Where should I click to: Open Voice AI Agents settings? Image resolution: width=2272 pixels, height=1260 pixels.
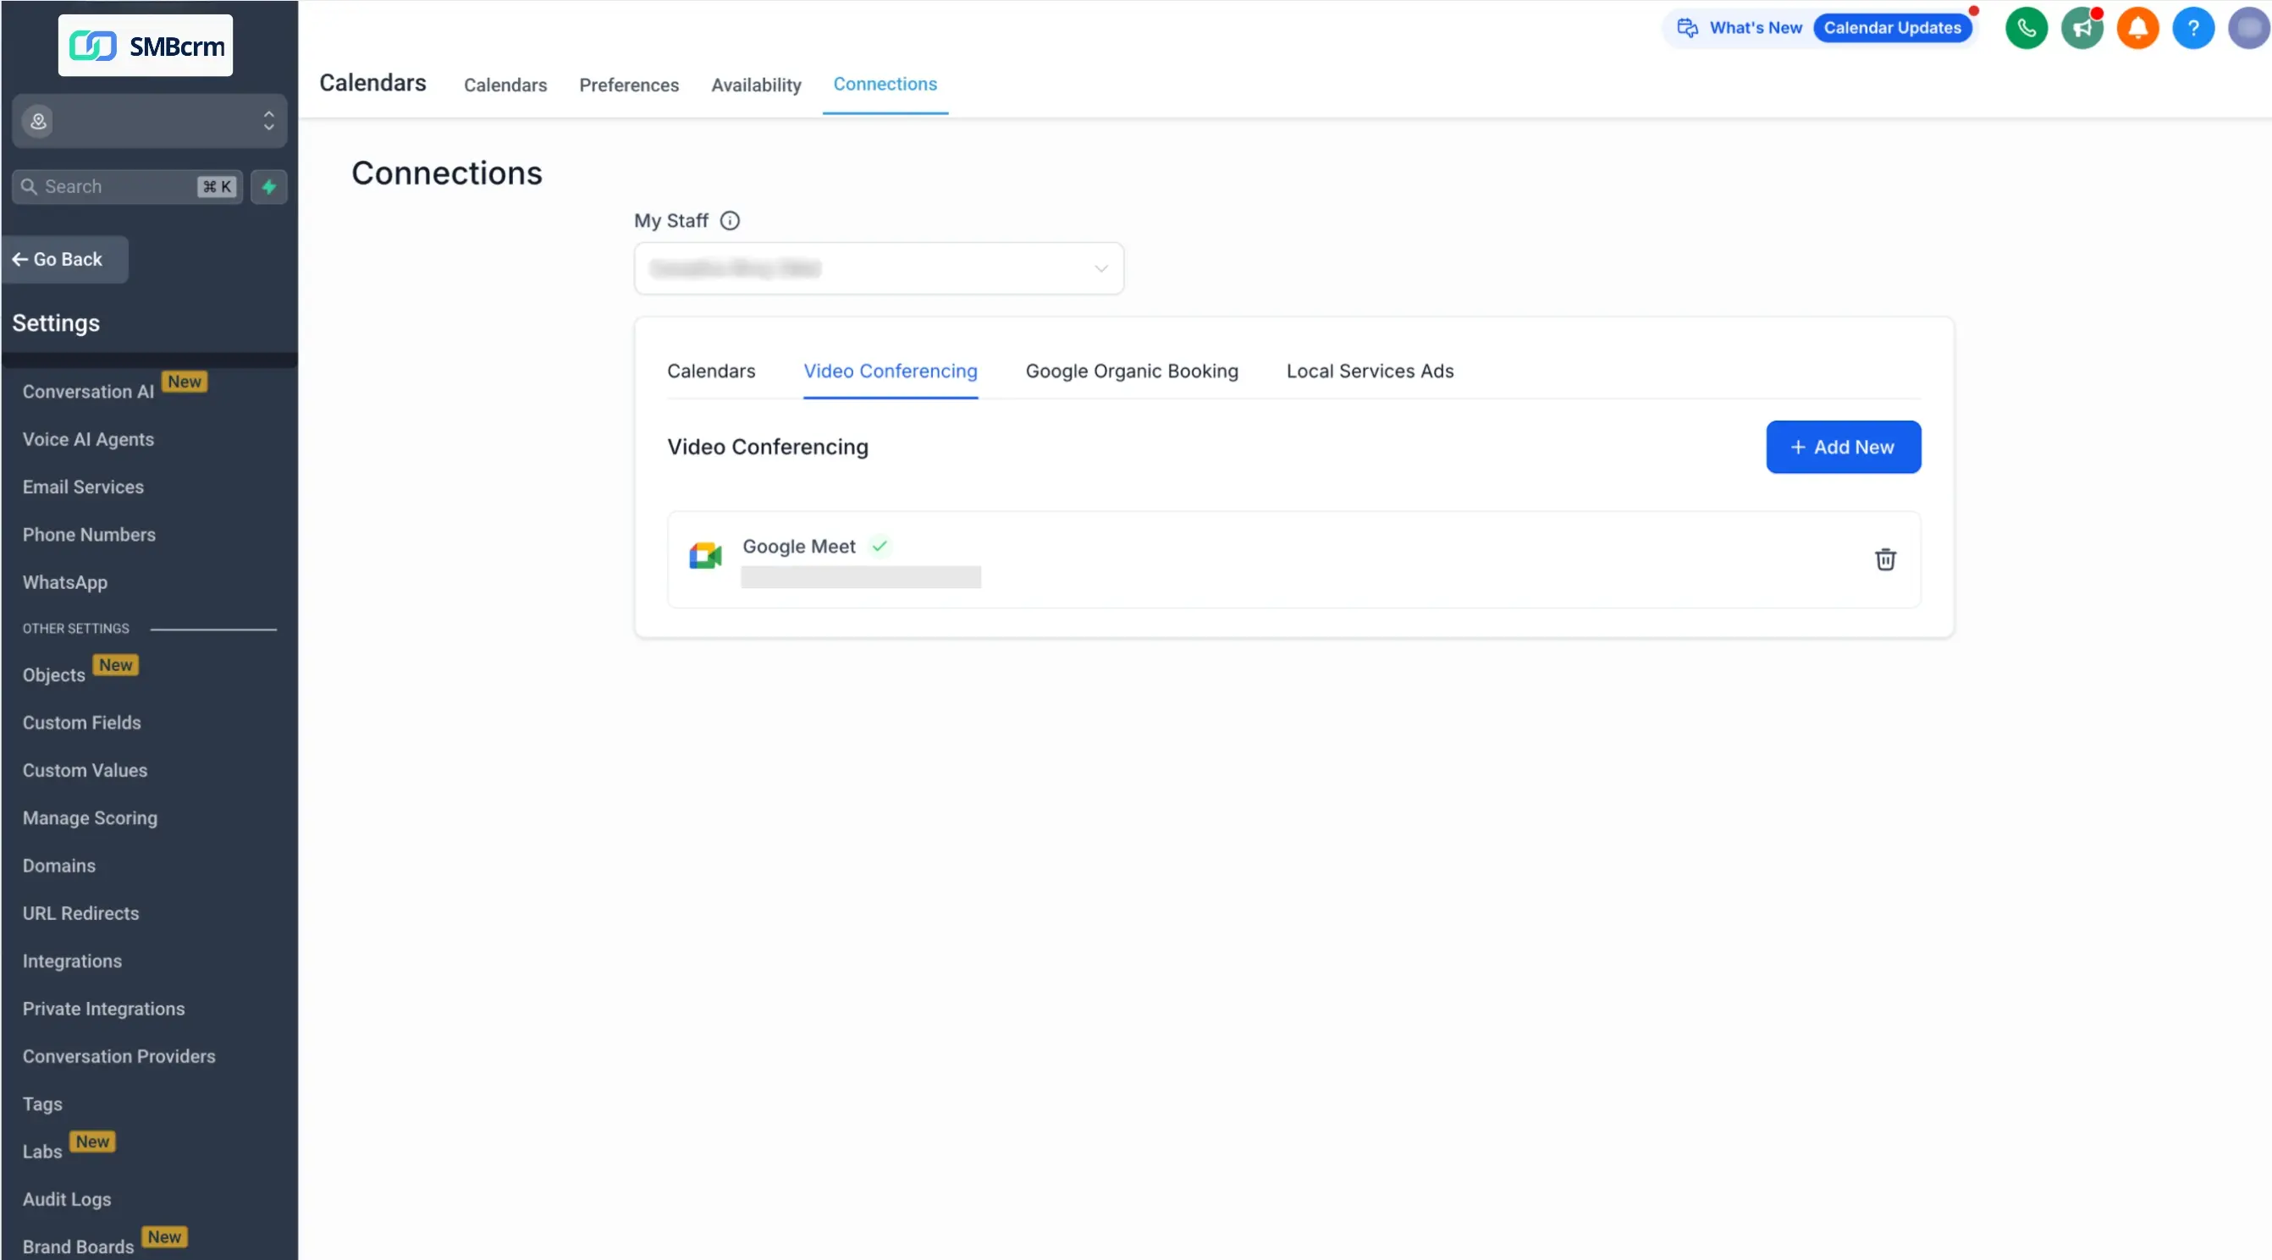point(88,439)
